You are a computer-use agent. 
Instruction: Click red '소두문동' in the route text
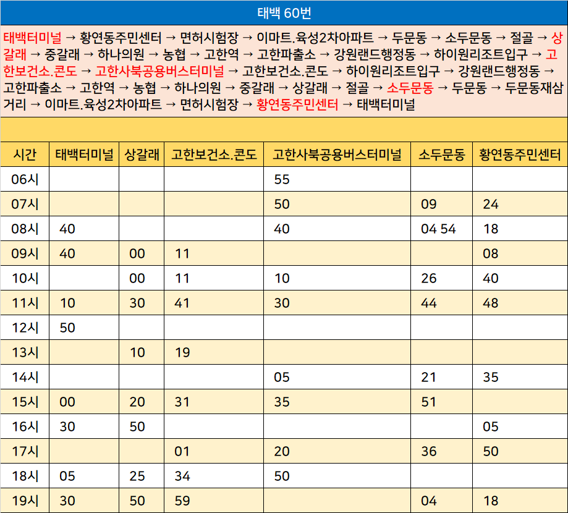click(x=410, y=88)
